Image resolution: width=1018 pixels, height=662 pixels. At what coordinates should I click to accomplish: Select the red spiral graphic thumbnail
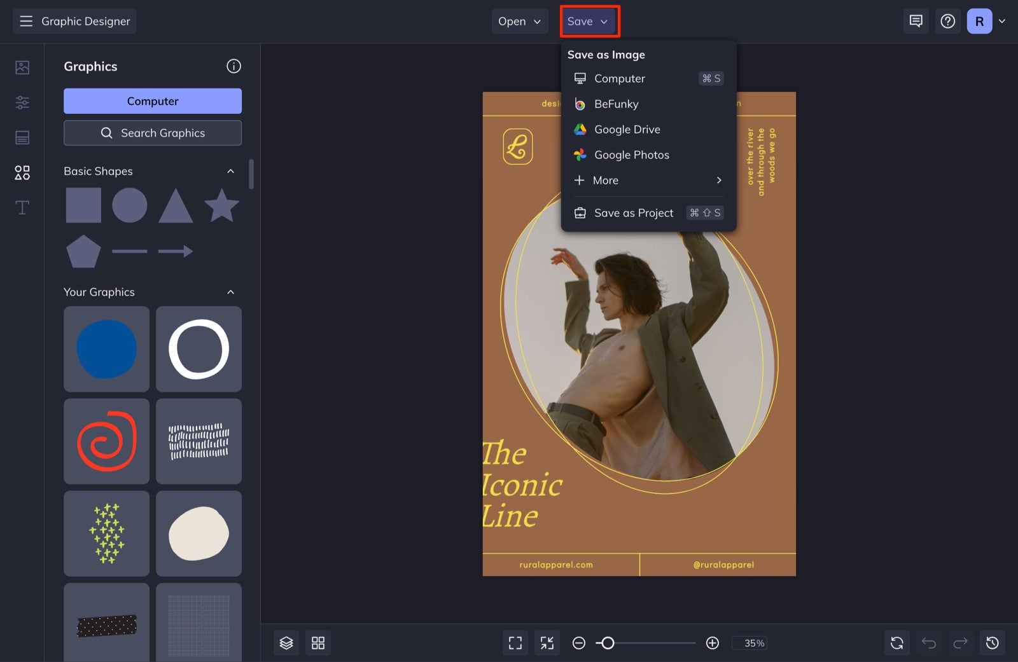(x=106, y=441)
